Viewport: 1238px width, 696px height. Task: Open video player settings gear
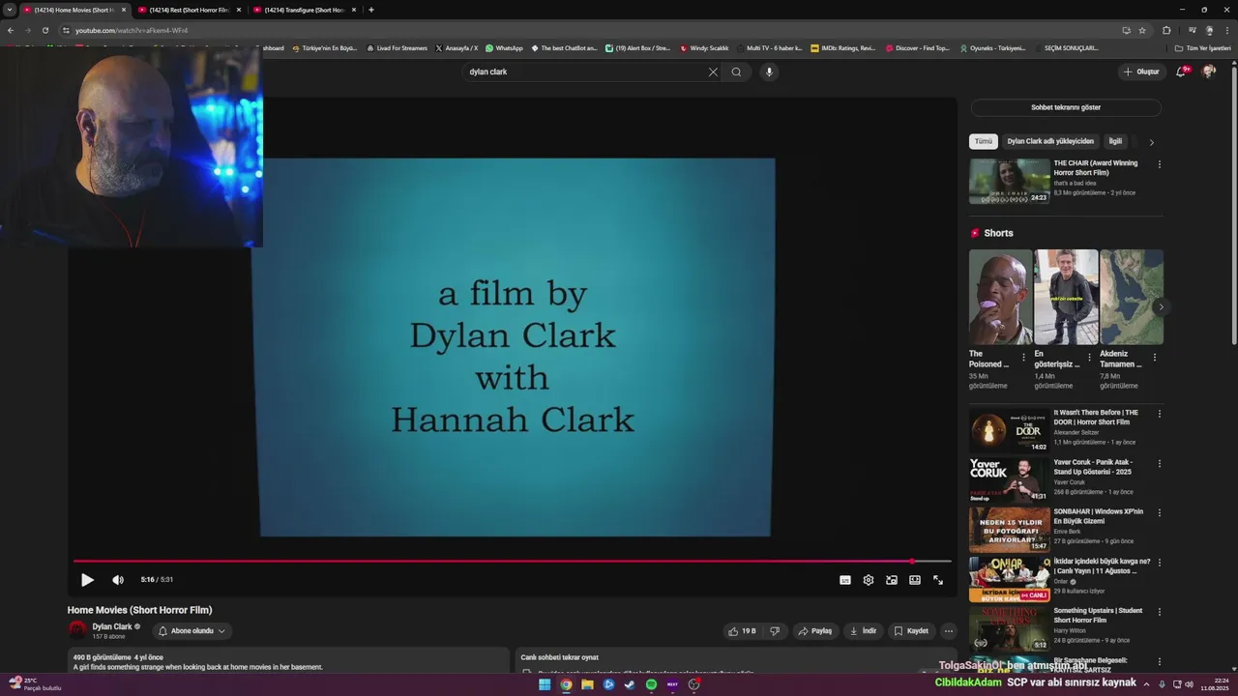click(869, 580)
